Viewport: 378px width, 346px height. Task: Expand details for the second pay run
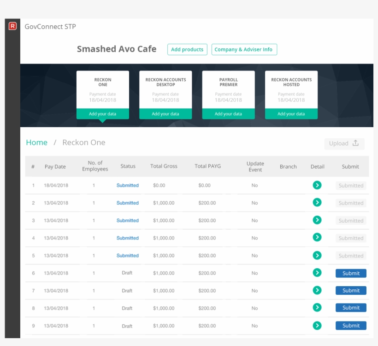click(317, 203)
